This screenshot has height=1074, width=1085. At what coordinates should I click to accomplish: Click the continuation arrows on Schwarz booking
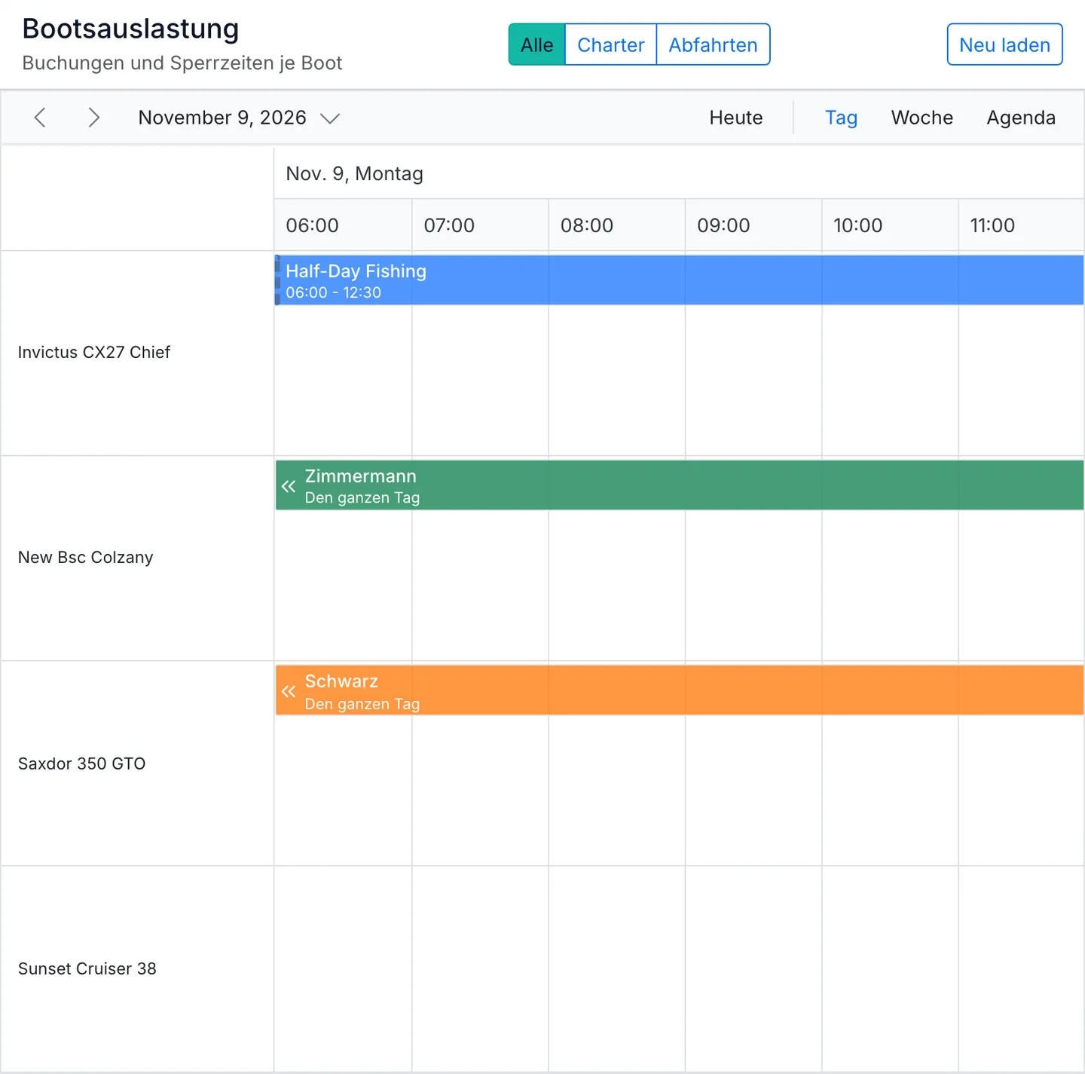tap(289, 691)
